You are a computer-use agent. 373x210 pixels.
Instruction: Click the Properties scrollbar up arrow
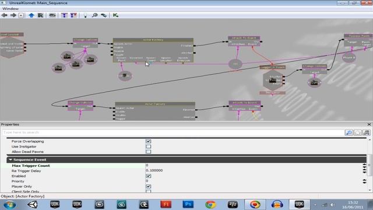(370, 139)
